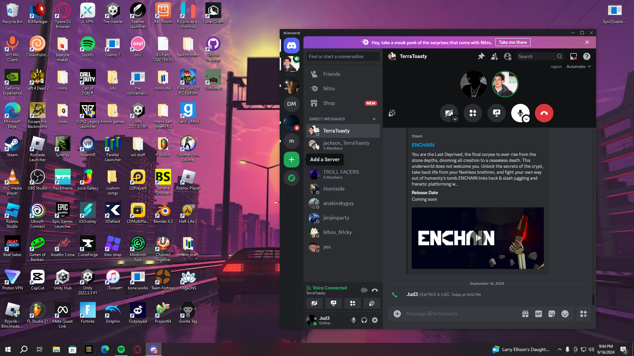Open the ENCHAIN Steam link title
634x356 pixels.
coord(423,145)
